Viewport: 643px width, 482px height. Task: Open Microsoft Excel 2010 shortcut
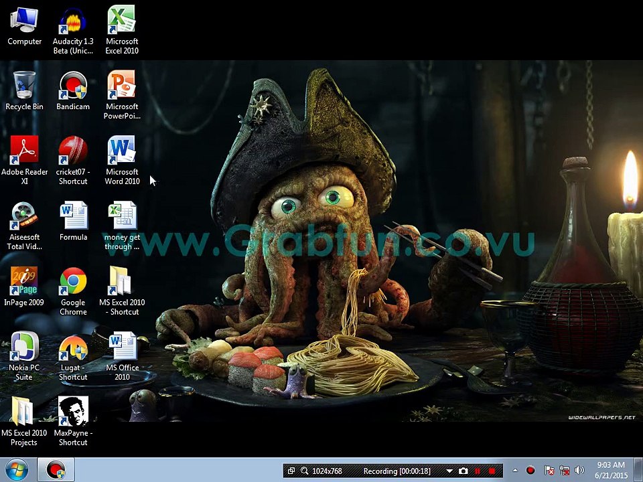[122, 23]
